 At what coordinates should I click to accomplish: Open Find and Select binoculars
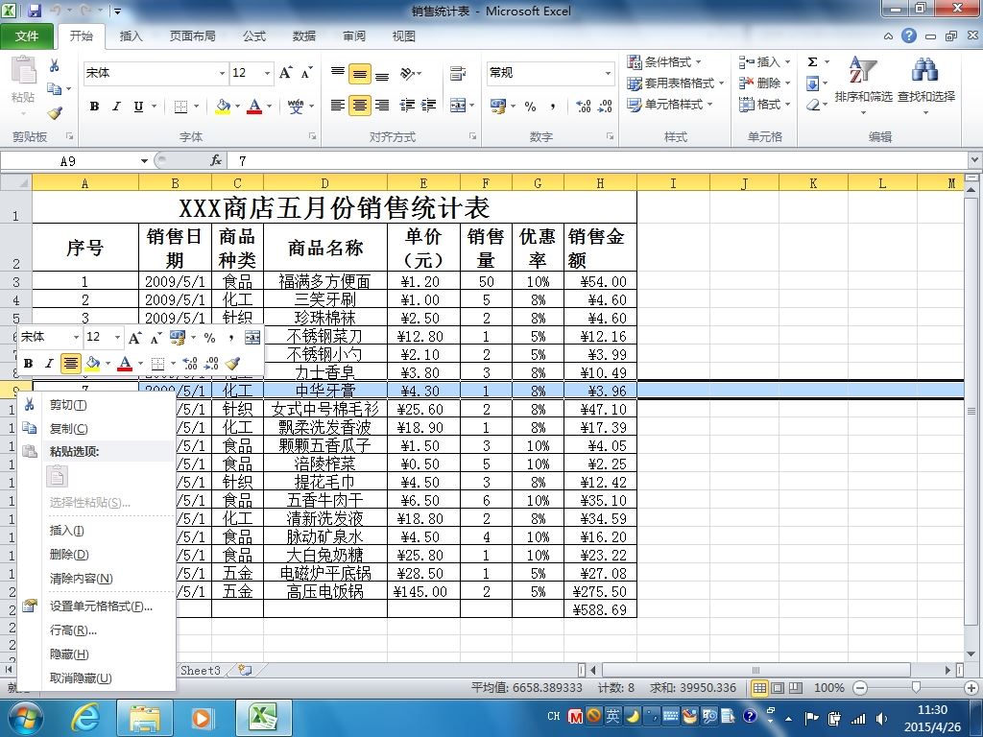pos(926,84)
